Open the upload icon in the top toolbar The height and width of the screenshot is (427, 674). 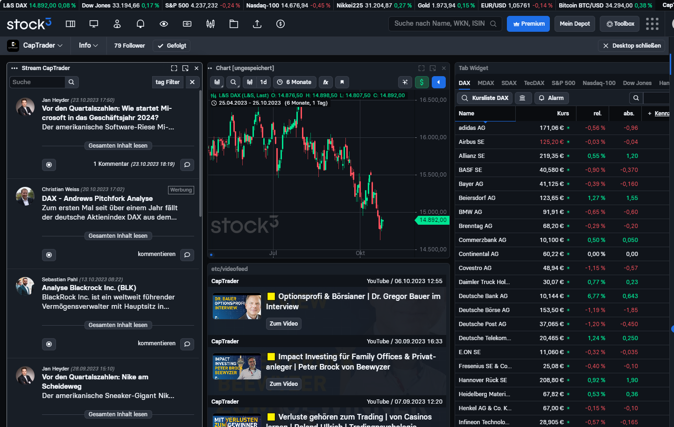257,24
